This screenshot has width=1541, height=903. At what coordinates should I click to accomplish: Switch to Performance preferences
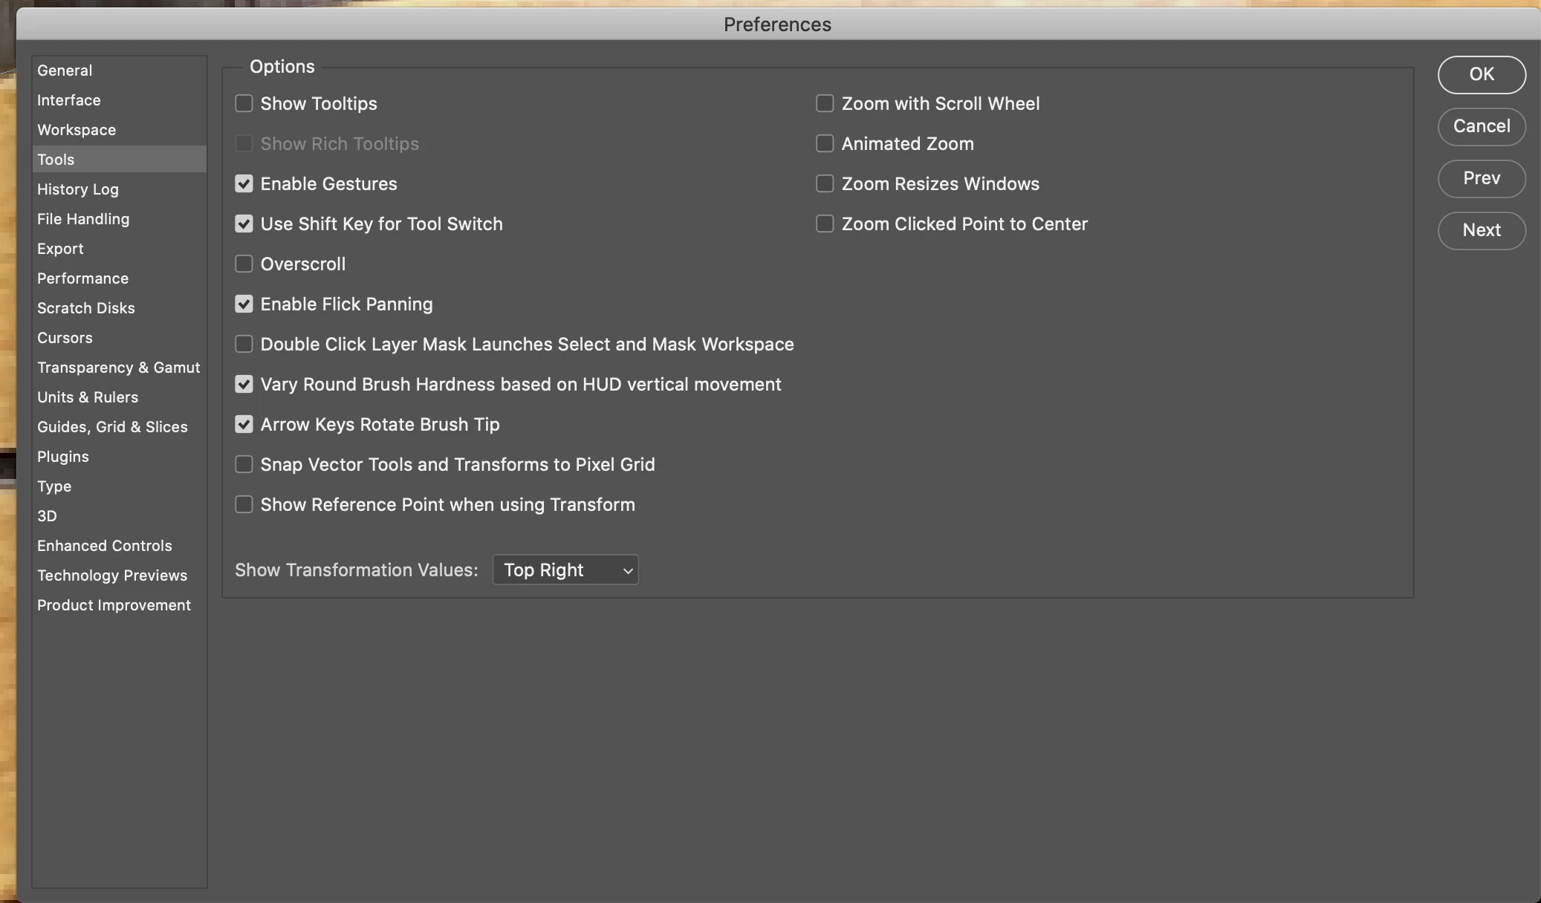[x=82, y=278]
